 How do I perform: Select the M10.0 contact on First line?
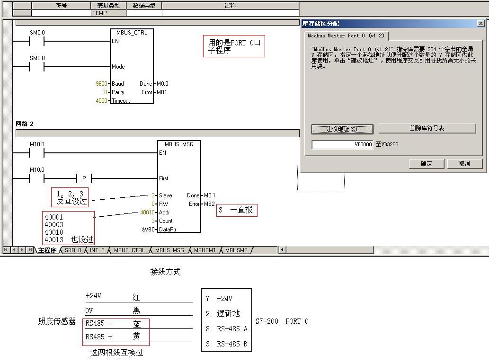(37, 178)
